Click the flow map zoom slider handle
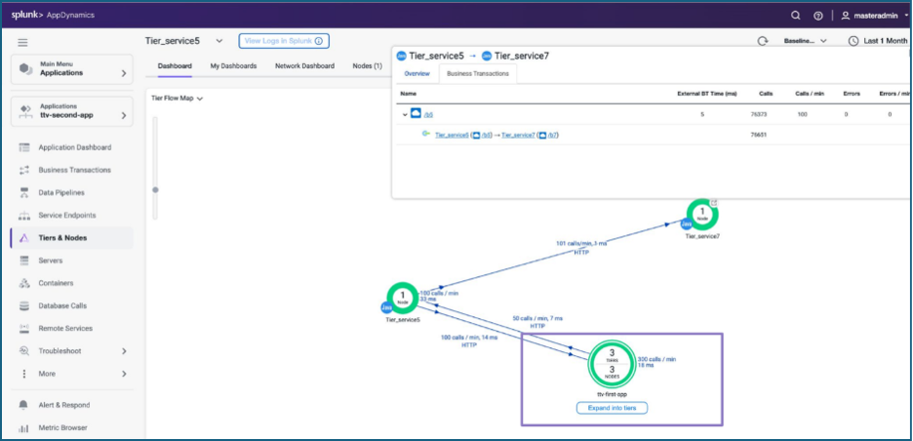The image size is (913, 441). click(155, 189)
